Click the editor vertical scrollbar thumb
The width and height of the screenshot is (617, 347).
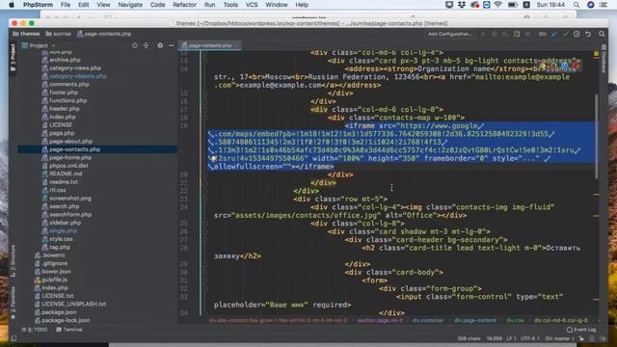[597, 136]
